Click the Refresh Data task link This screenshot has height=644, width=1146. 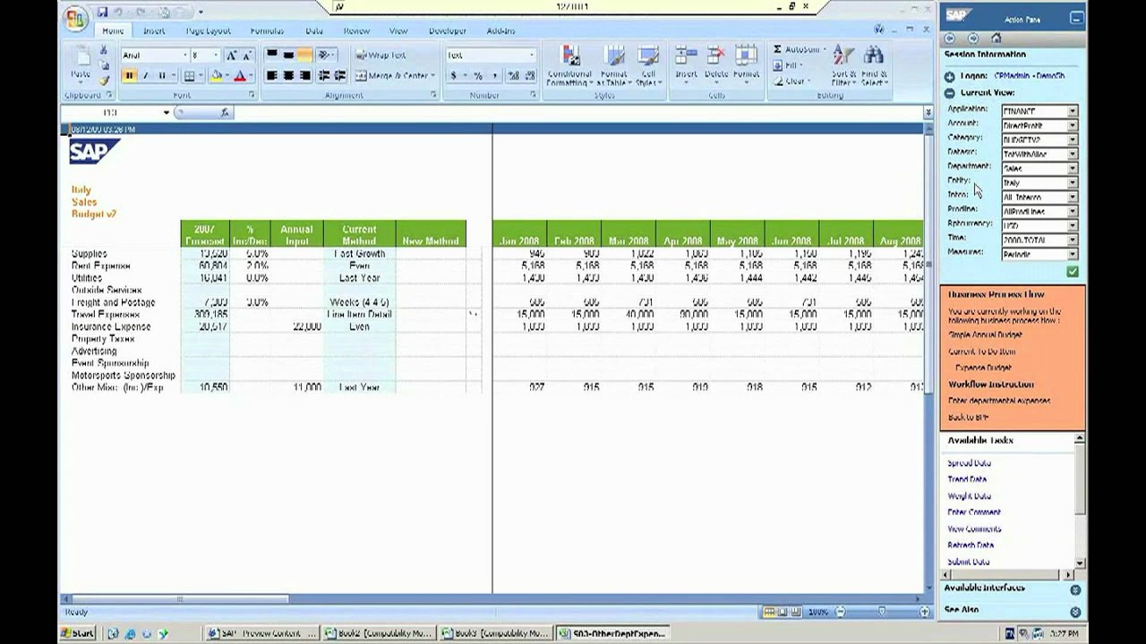(971, 545)
